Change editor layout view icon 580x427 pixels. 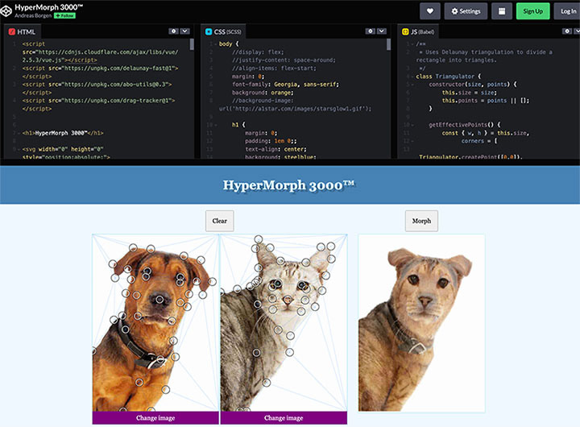[x=502, y=11]
